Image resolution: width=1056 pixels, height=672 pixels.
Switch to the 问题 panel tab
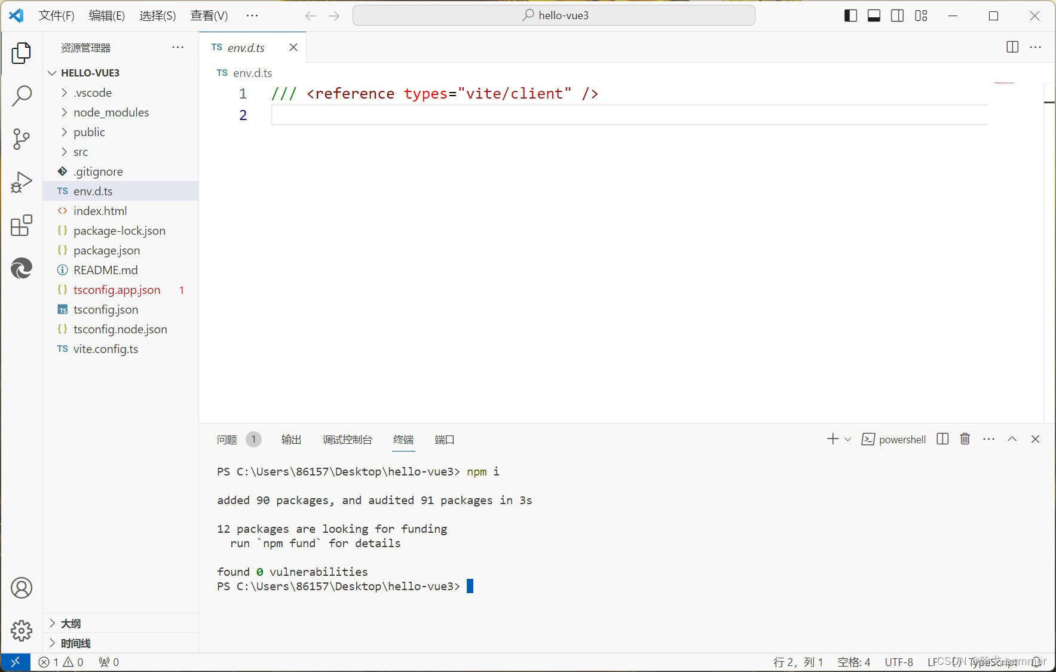[x=227, y=440]
